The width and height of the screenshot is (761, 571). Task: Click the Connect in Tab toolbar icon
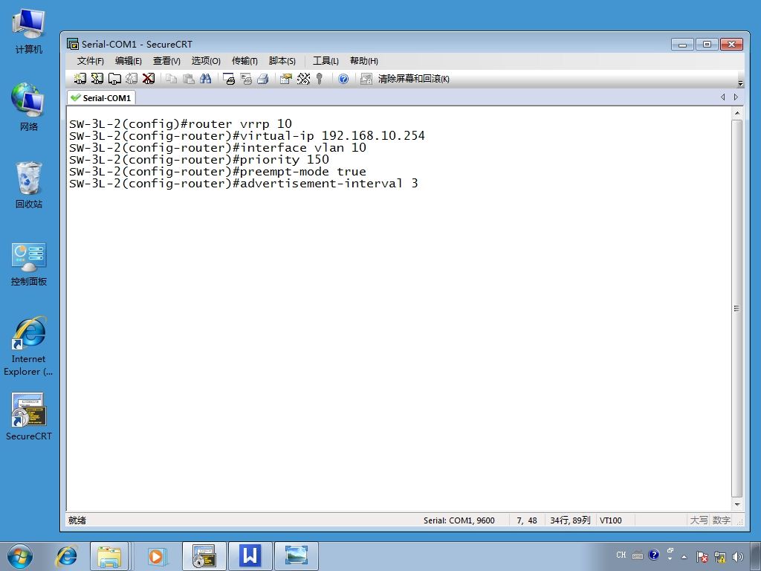(x=114, y=79)
